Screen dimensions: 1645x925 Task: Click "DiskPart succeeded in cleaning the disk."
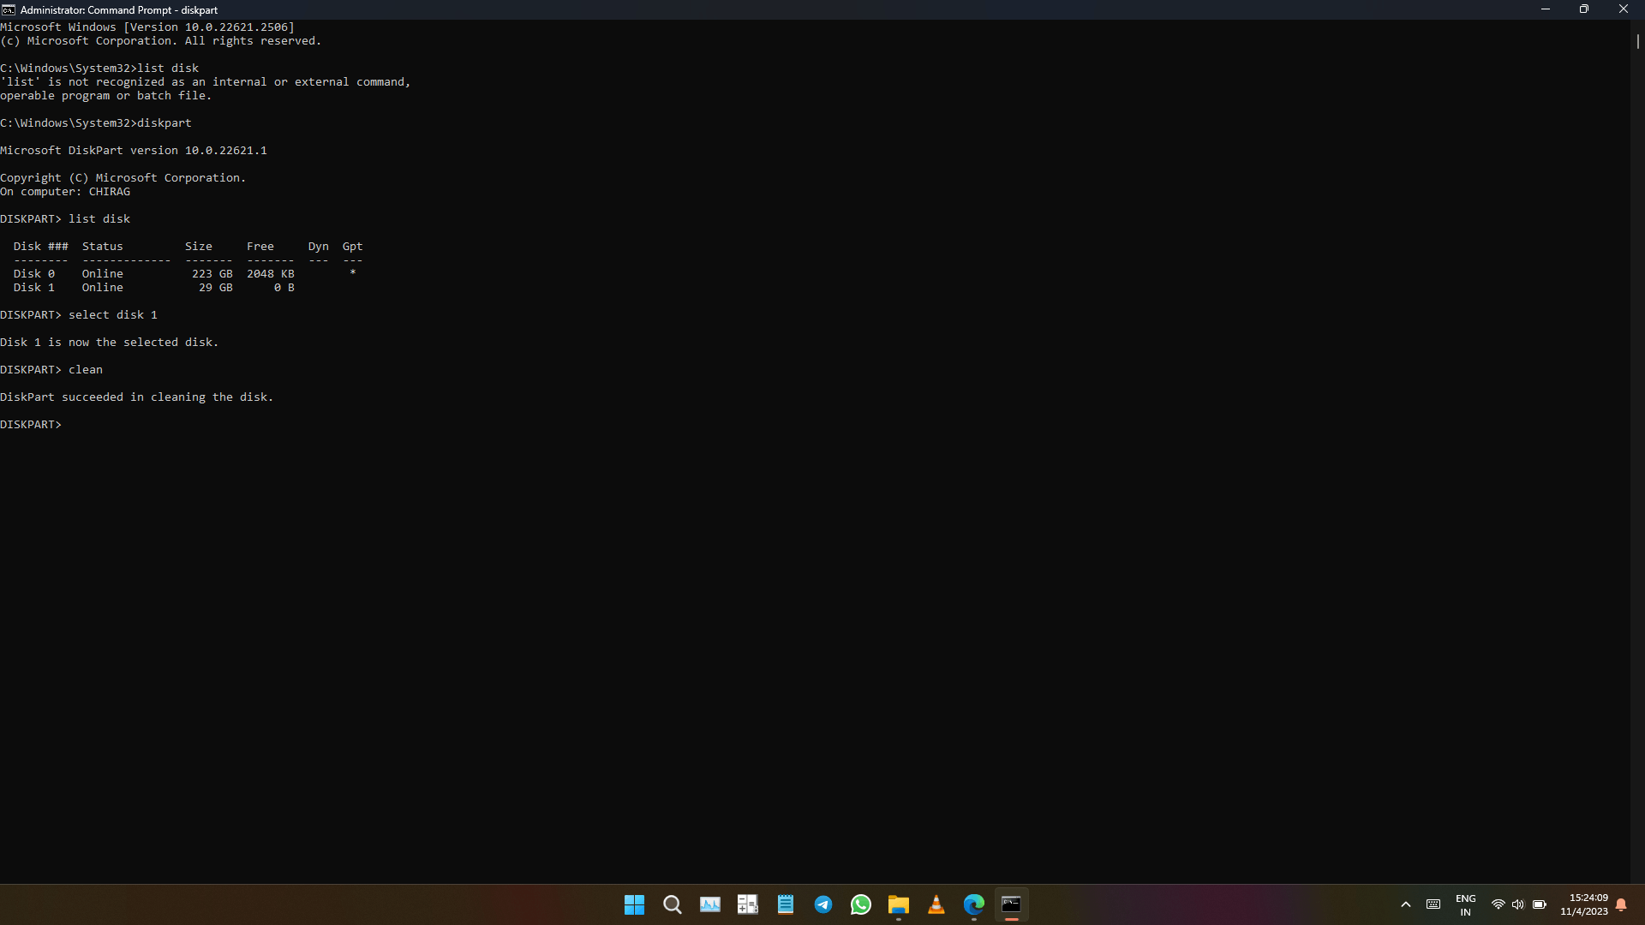click(137, 397)
